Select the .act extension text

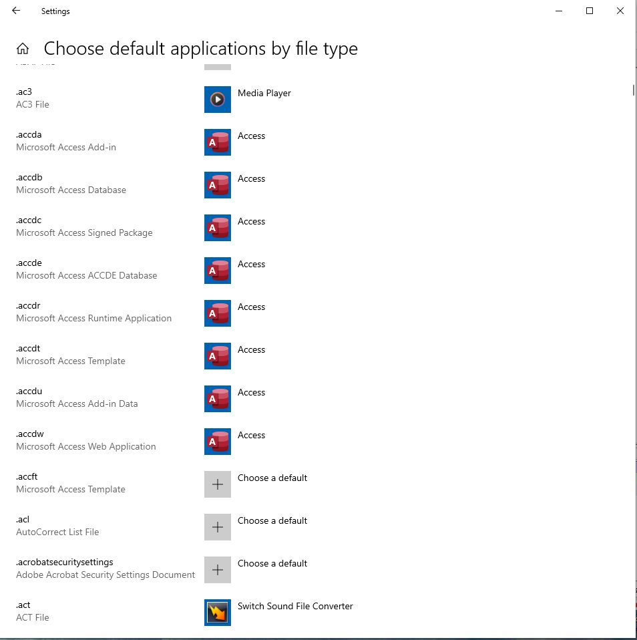click(23, 605)
